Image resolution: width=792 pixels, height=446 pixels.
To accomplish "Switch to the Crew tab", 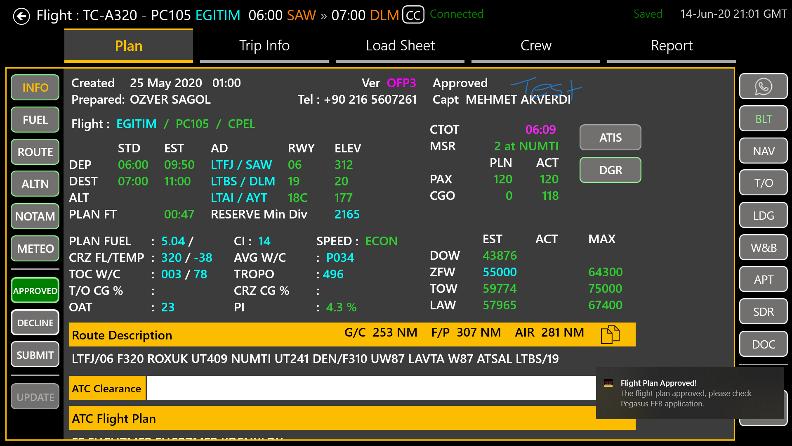I will 536,46.
